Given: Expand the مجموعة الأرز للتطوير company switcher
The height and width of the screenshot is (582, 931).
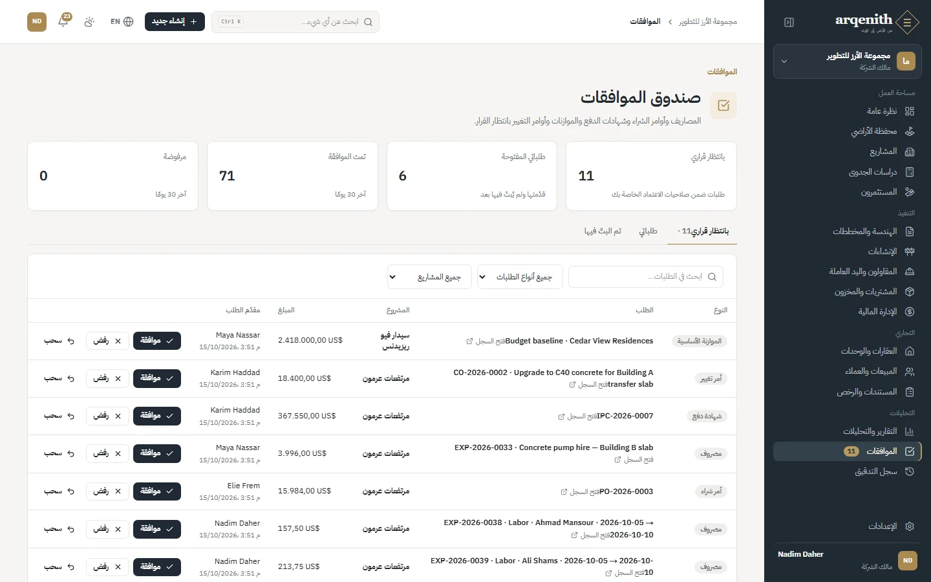Looking at the screenshot, I should [848, 61].
